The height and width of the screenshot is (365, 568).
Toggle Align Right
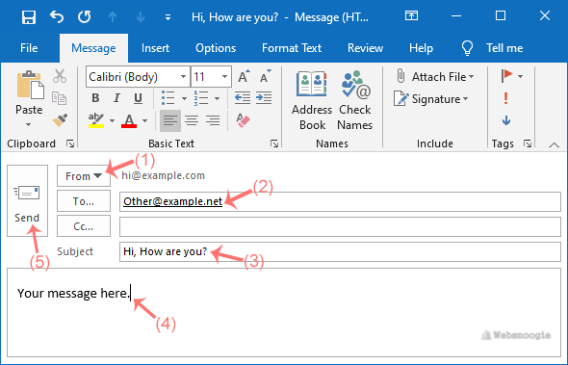[x=213, y=120]
